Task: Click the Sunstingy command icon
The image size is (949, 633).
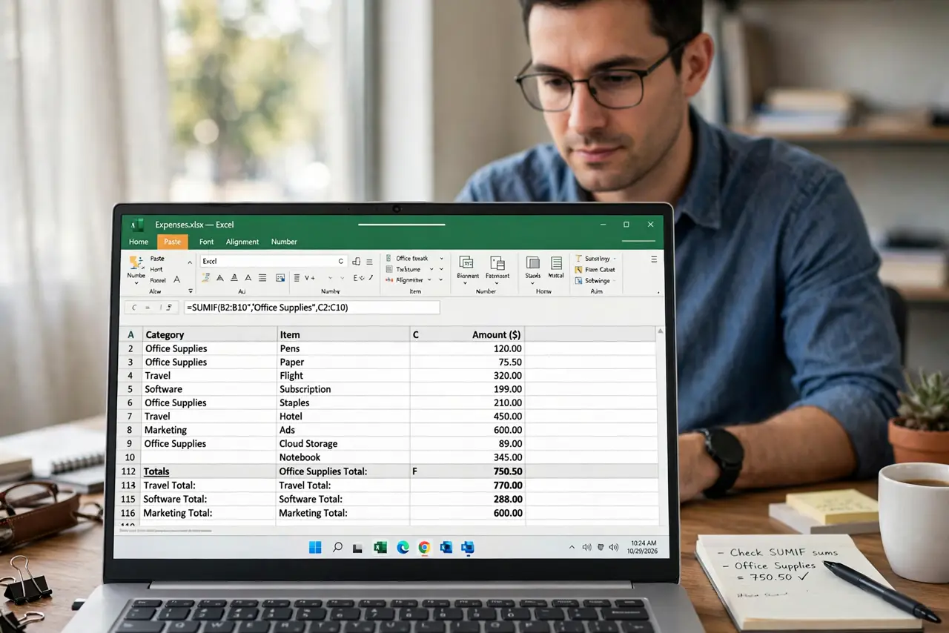Action: (579, 259)
